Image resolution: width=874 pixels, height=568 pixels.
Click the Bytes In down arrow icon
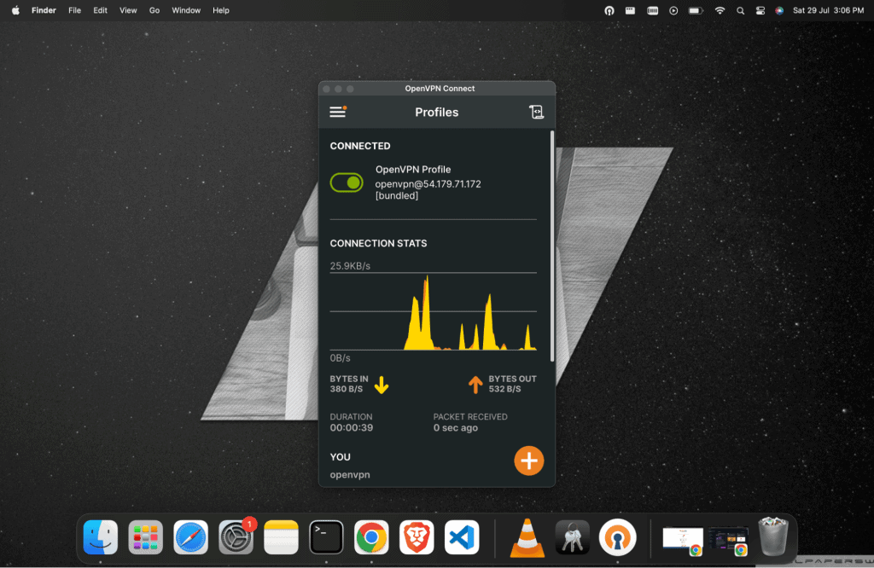click(382, 385)
